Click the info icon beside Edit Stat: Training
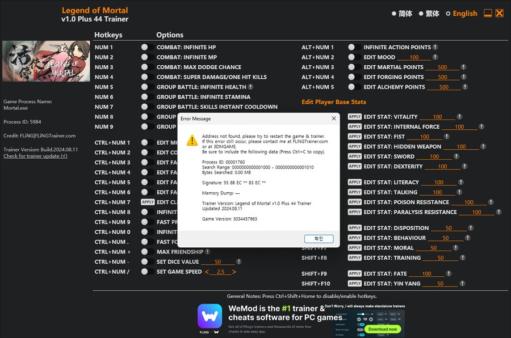The width and height of the screenshot is (511, 338). (x=462, y=257)
